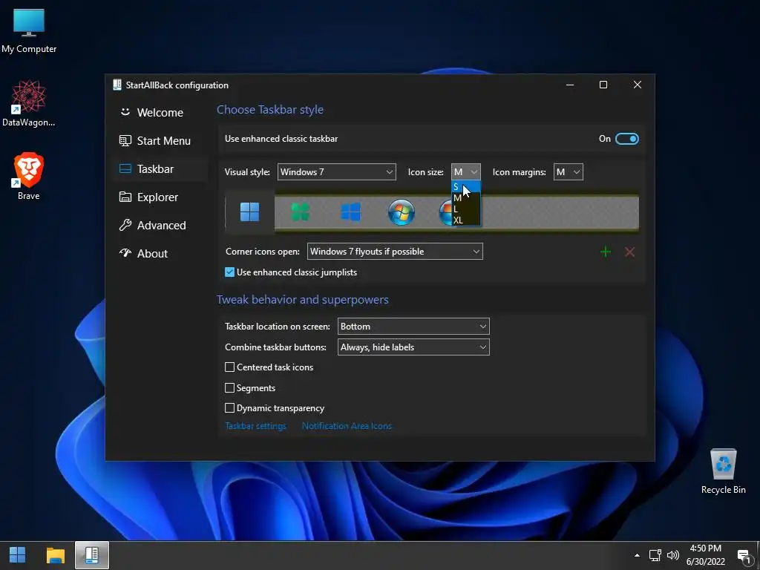Open the Icon margins dropdown
This screenshot has height=570, width=760.
(568, 172)
